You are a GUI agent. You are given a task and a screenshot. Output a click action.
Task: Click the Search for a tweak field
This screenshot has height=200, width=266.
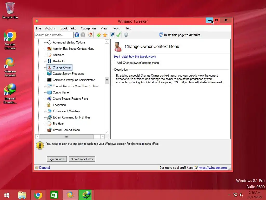tap(54, 35)
